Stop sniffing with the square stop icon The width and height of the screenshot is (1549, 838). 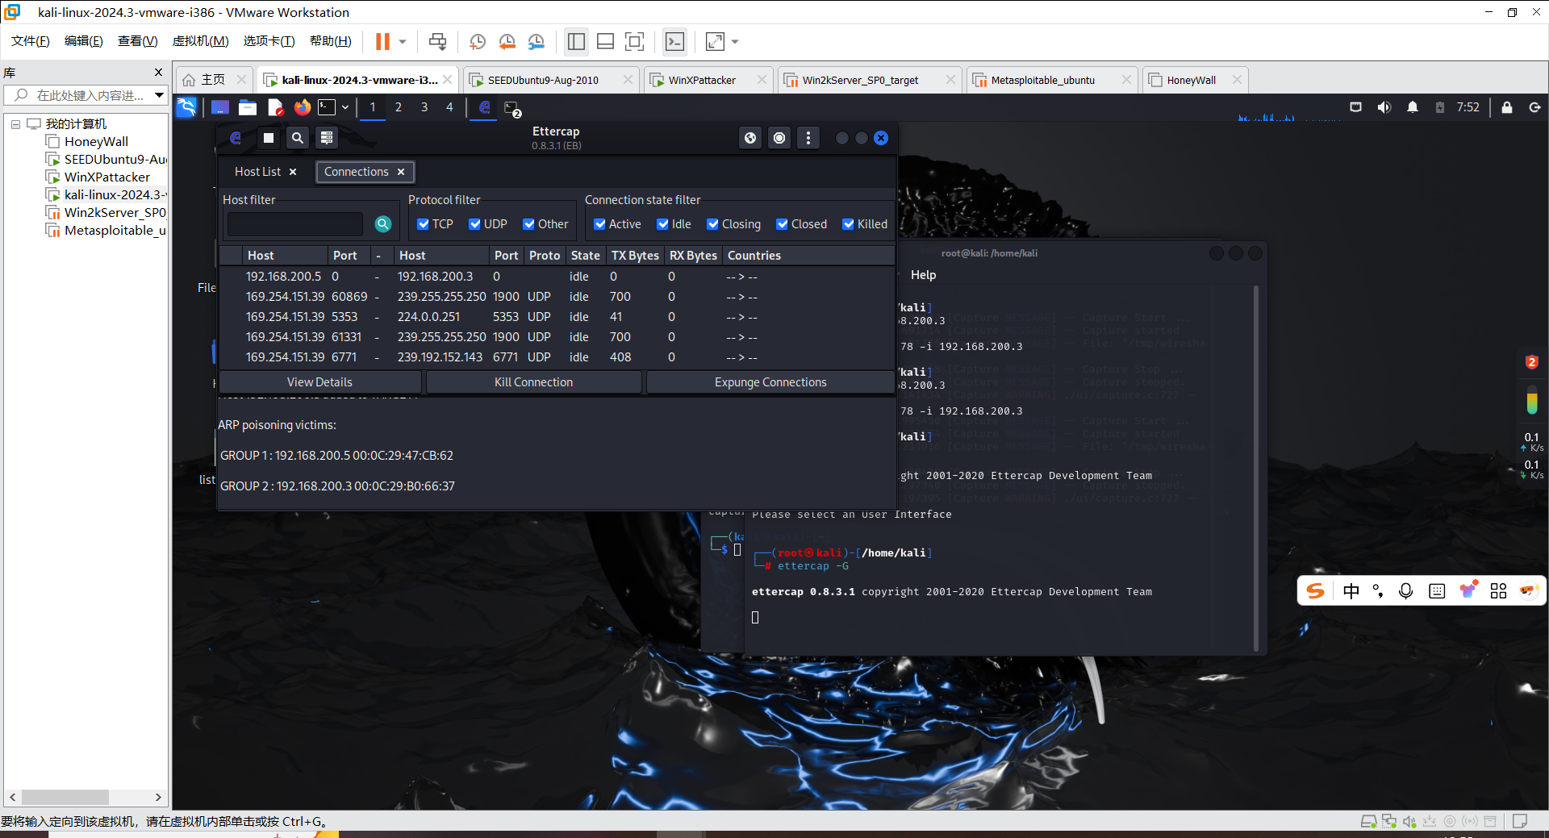269,138
